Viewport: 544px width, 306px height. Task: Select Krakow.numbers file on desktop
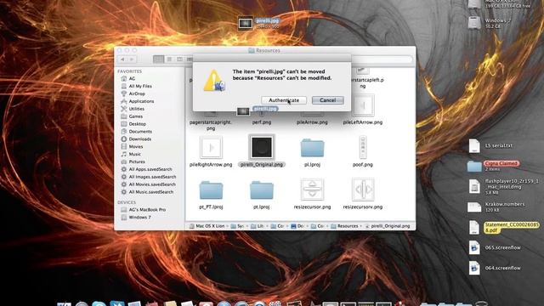pos(474,207)
